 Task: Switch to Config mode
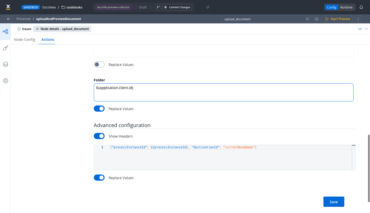point(331,7)
